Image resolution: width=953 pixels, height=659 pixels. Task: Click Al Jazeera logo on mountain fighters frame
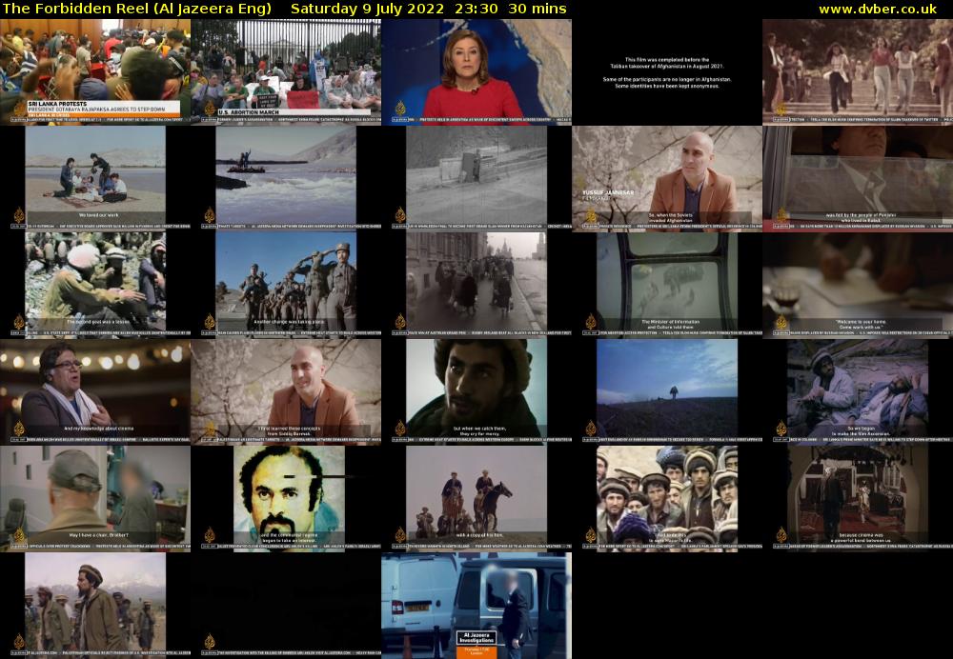(x=19, y=642)
